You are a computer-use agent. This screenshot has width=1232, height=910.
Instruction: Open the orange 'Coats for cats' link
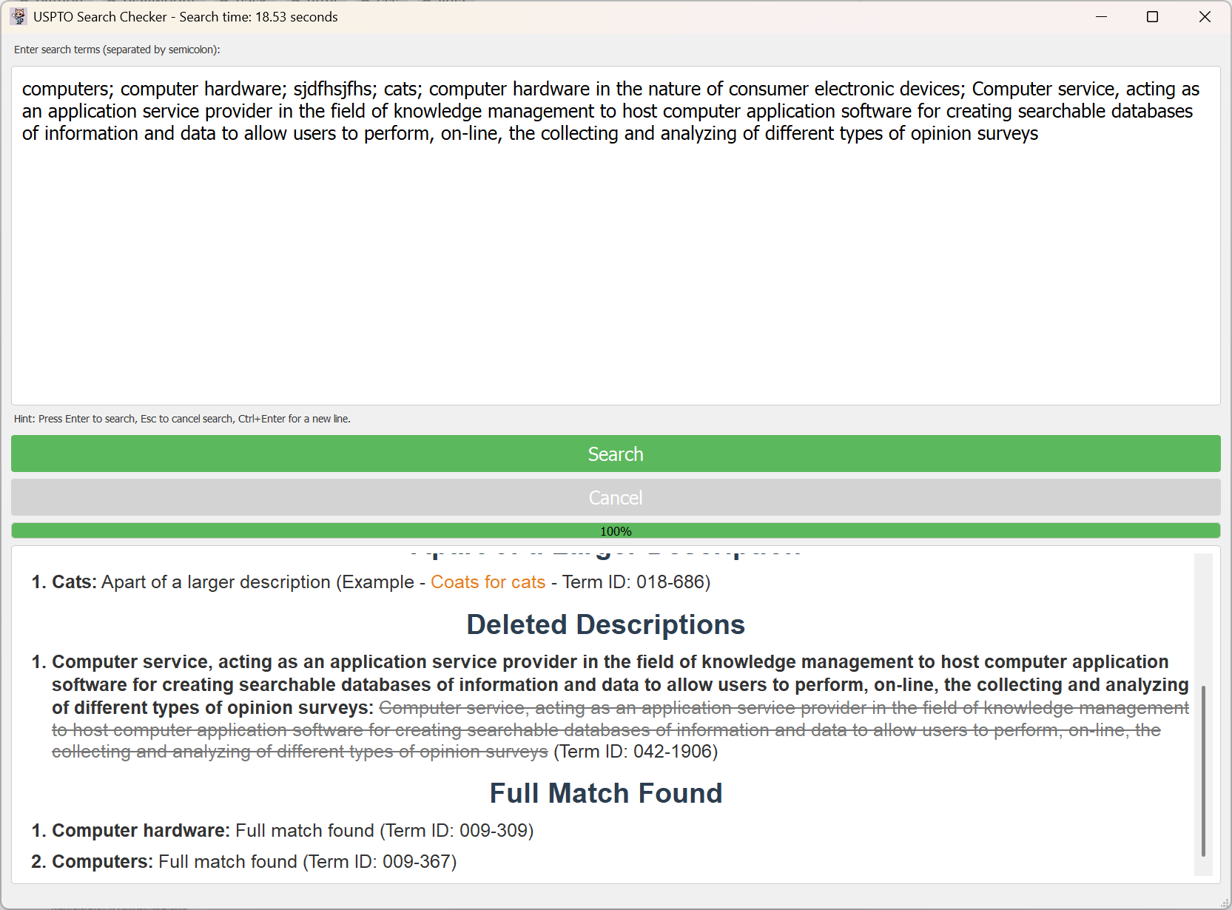point(488,582)
